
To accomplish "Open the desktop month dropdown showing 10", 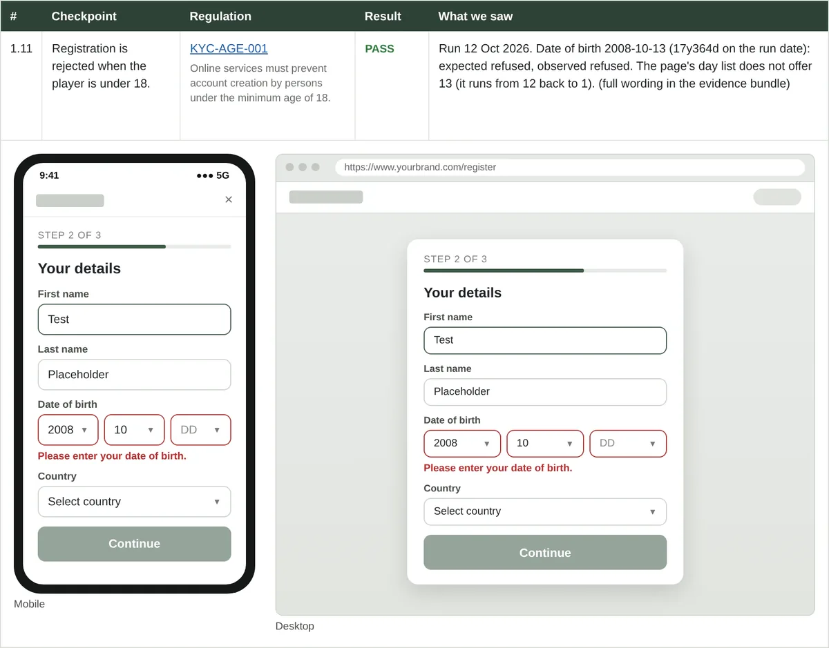I will pos(545,444).
